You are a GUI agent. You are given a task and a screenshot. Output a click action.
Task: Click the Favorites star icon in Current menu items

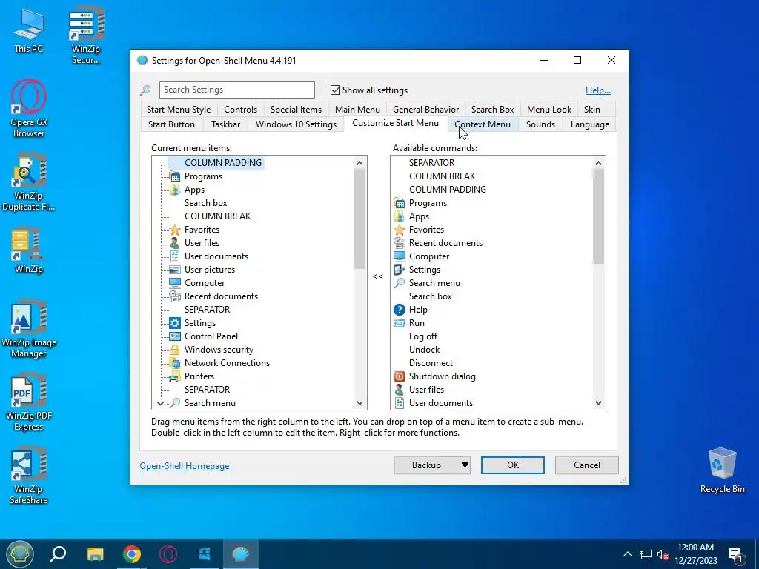[175, 230]
